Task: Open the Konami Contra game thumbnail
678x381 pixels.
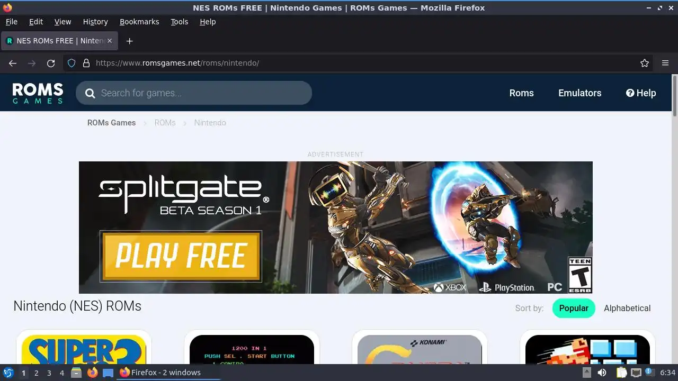Action: click(x=420, y=349)
